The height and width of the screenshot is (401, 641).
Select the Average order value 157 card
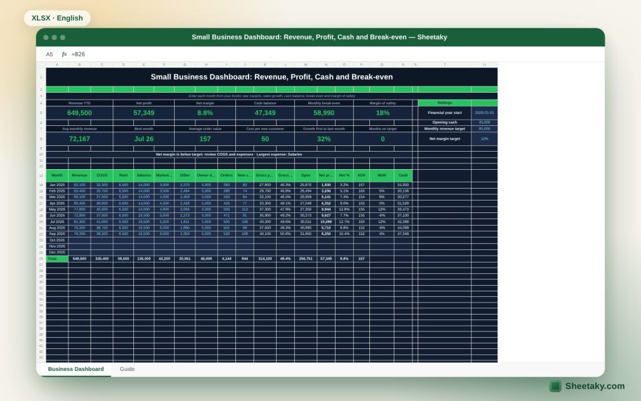coord(205,138)
